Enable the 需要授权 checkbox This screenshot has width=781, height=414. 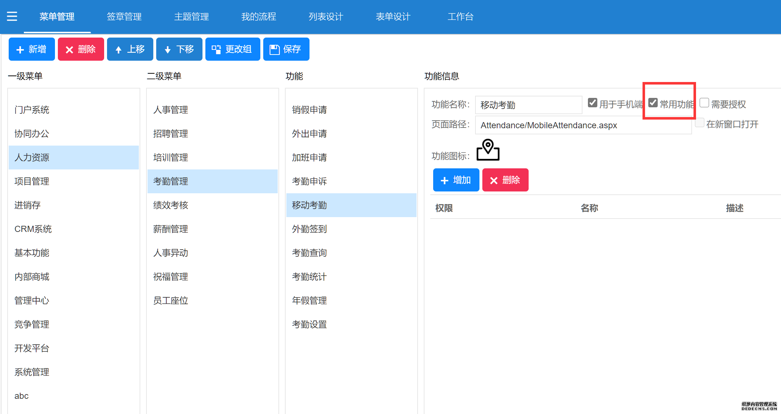(x=704, y=103)
